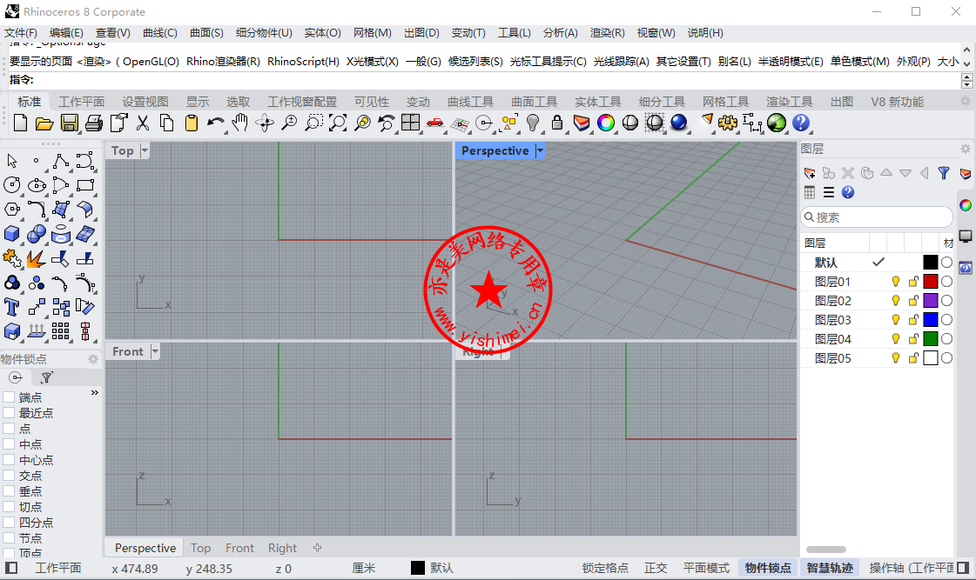Click the Save file icon in toolbar
Screen dimensions: 976x580
69,123
